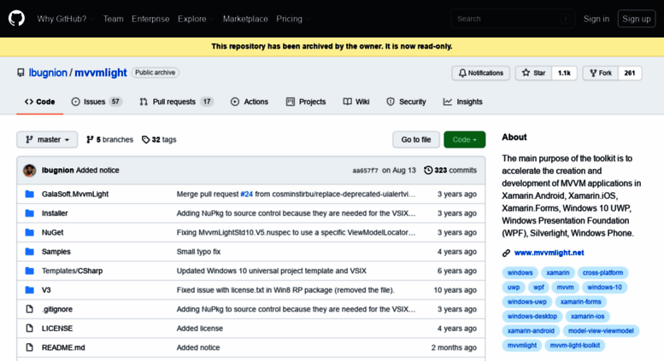Click the file icon for .gitignore

(x=29, y=309)
